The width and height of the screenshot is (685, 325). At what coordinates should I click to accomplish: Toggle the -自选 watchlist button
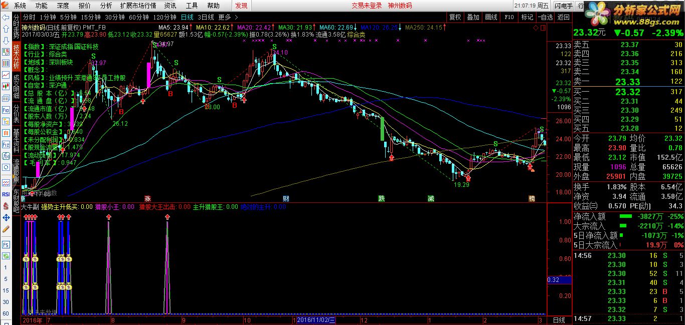pyautogui.click(x=545, y=17)
